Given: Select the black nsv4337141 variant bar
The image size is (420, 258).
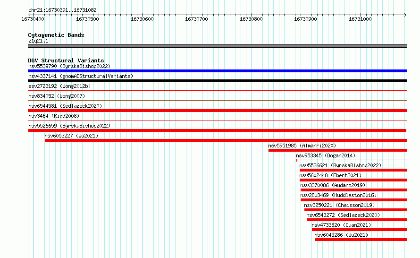Looking at the screenshot, I should (217, 81).
